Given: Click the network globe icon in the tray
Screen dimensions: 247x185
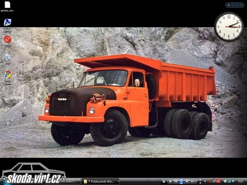Looking at the screenshot, I should pyautogui.click(x=229, y=181).
